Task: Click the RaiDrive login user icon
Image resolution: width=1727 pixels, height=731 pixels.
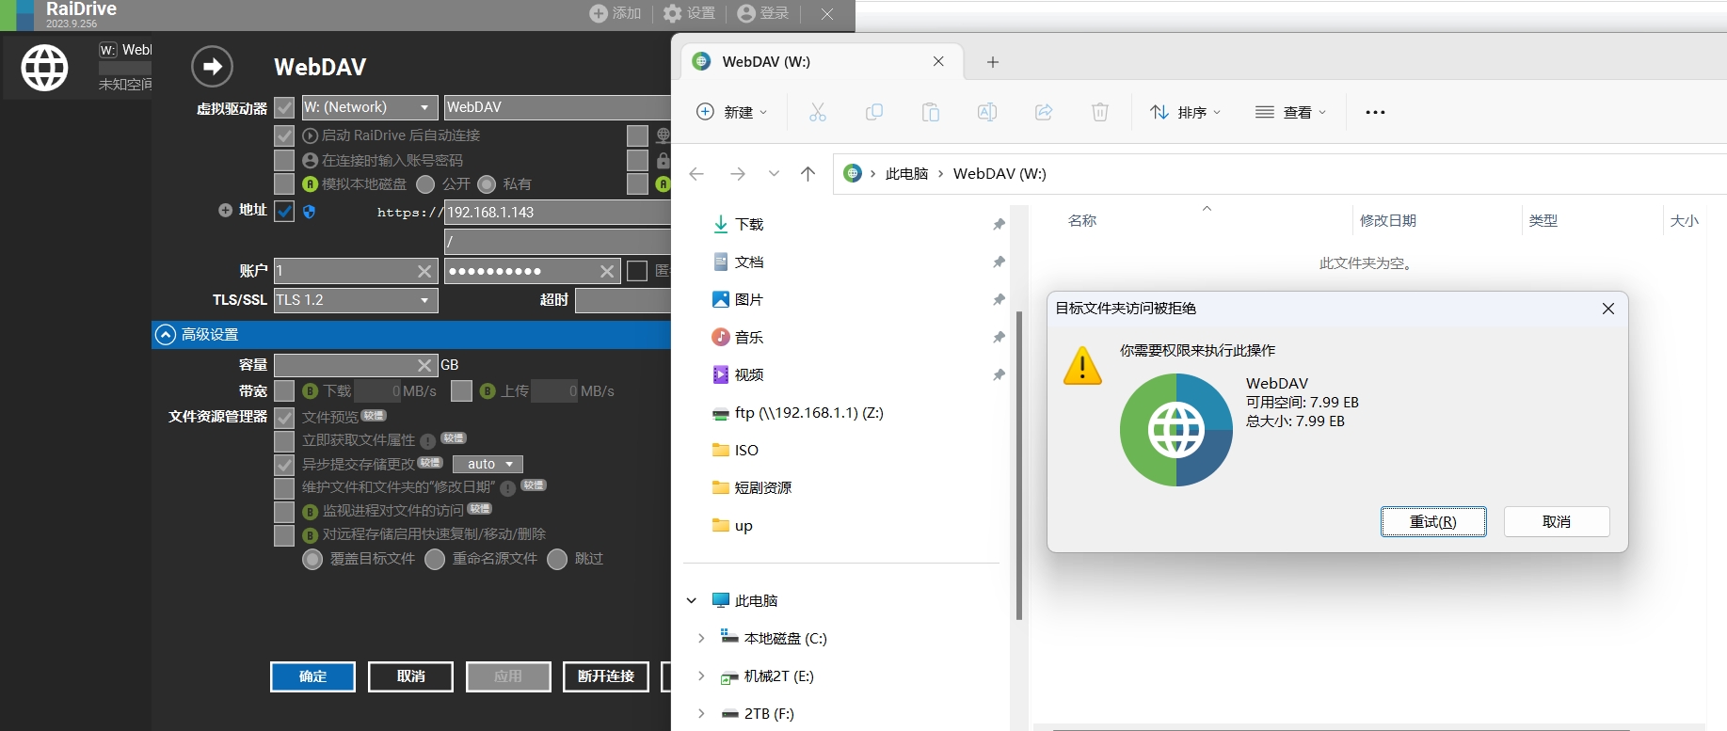Action: [746, 13]
